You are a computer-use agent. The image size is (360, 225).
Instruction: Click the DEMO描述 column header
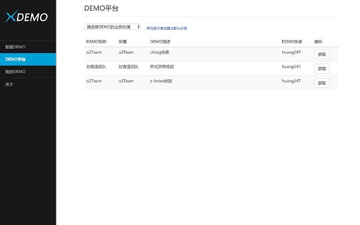coord(160,42)
